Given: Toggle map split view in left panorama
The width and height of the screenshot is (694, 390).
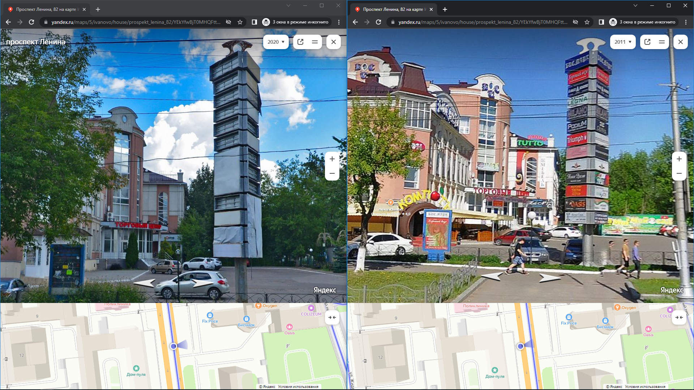Looking at the screenshot, I should point(315,42).
